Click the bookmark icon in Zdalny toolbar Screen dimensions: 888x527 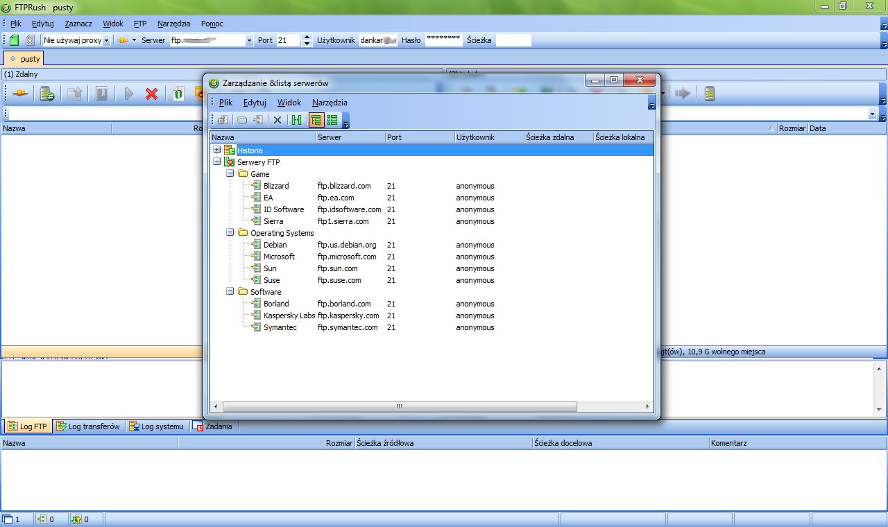click(x=101, y=94)
